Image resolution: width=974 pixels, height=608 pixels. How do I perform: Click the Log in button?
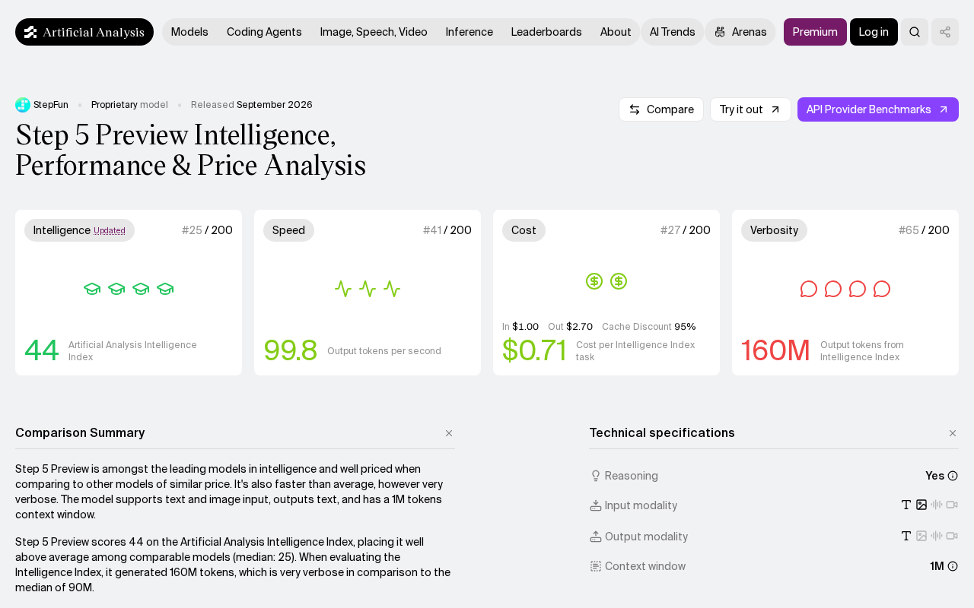tap(874, 32)
